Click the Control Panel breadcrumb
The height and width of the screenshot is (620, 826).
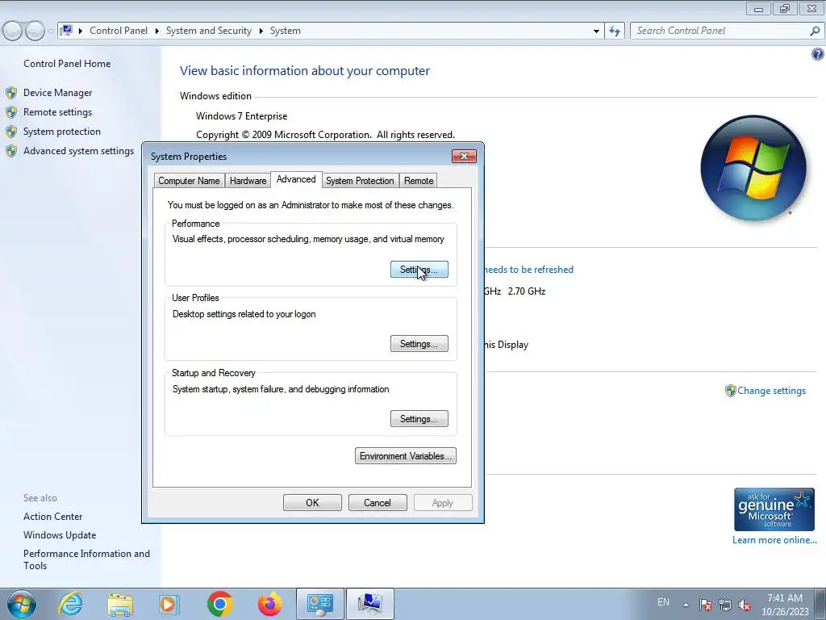click(x=119, y=31)
